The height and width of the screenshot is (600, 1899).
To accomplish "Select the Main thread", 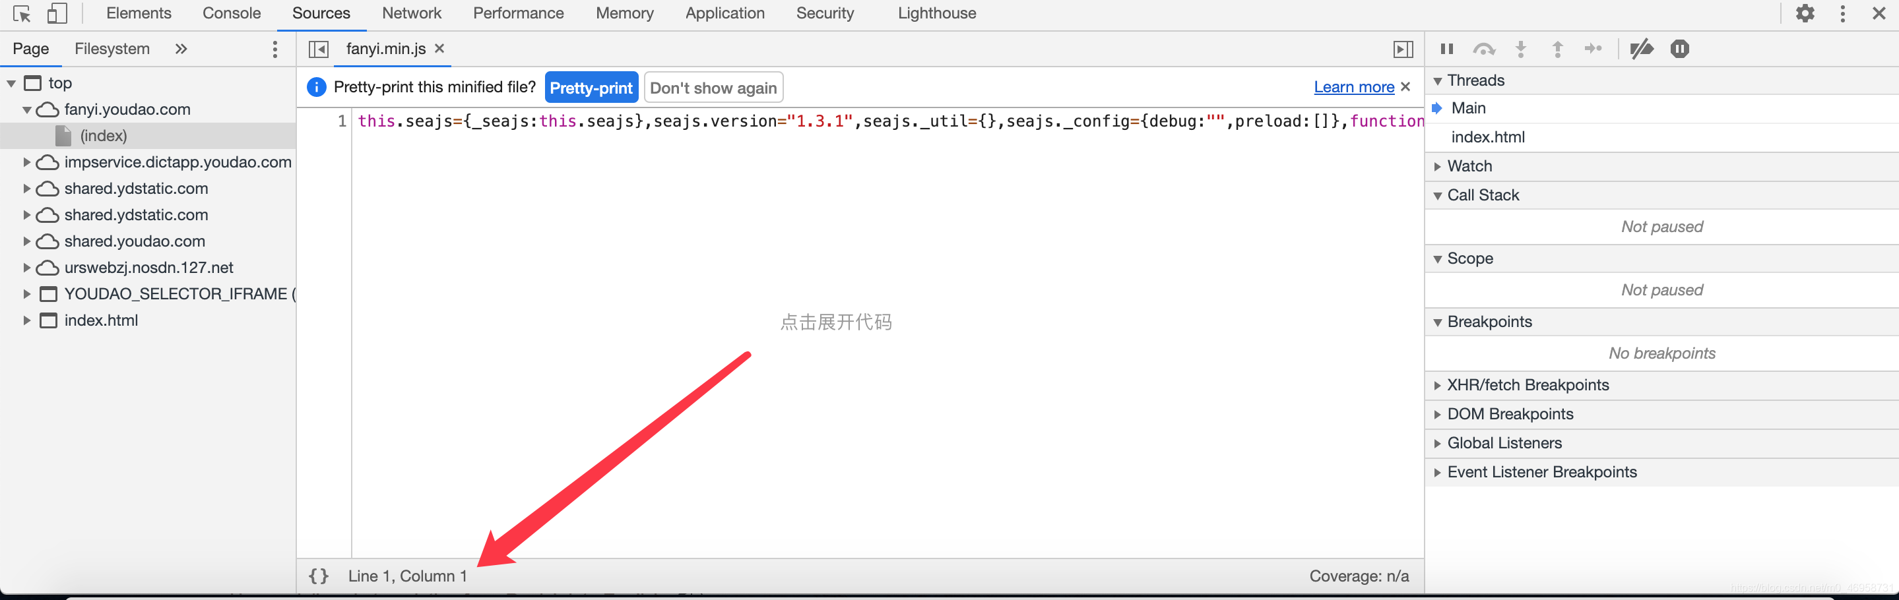I will pos(1661,108).
